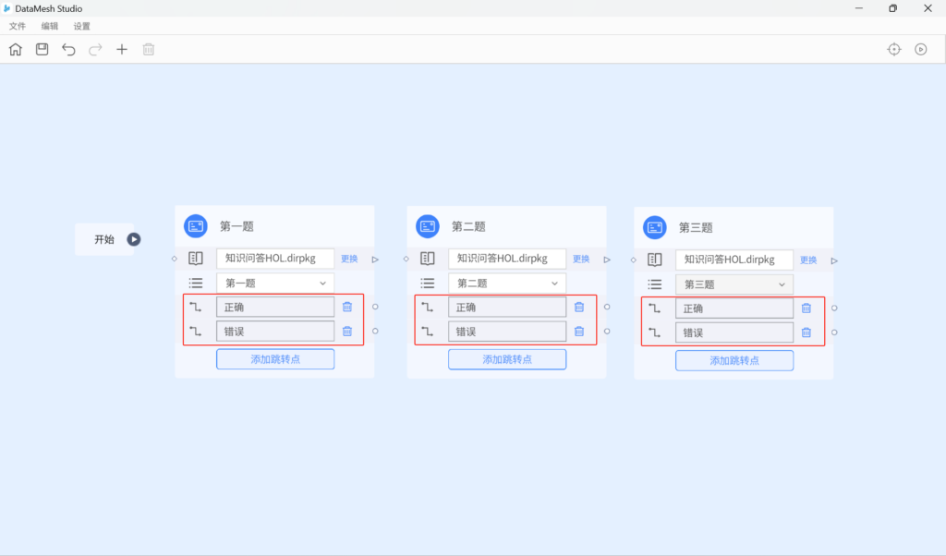Open the 设置 menu
Screen dimensions: 946x556
click(82, 27)
